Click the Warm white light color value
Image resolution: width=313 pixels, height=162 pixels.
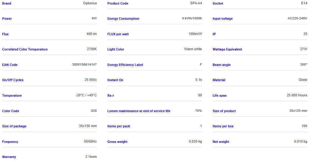[193, 49]
